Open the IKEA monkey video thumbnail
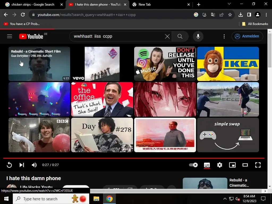This screenshot has width=272, height=204. pos(228,64)
